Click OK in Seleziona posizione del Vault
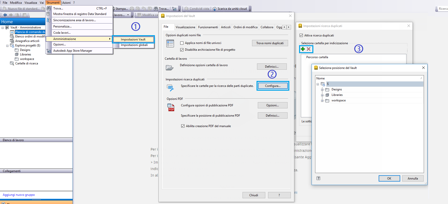 point(389,179)
